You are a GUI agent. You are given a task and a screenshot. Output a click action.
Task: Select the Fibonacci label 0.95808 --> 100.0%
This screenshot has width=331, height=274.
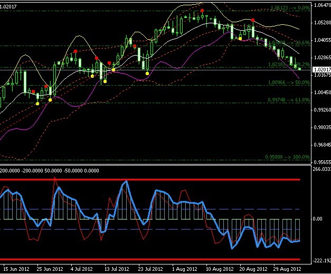[x=288, y=157]
